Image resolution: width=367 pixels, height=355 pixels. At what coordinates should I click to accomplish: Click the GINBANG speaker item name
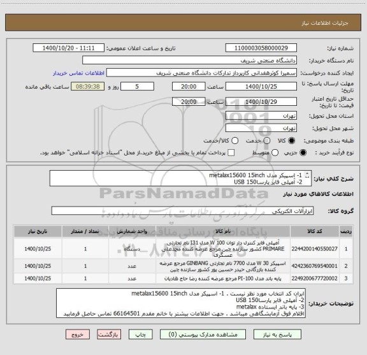223,266
